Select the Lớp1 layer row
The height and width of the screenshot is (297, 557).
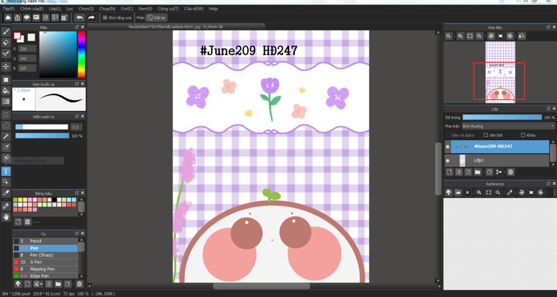click(497, 160)
